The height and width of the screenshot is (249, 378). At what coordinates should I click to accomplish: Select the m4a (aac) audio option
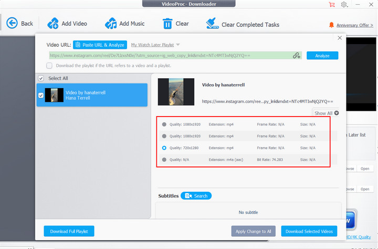point(164,160)
